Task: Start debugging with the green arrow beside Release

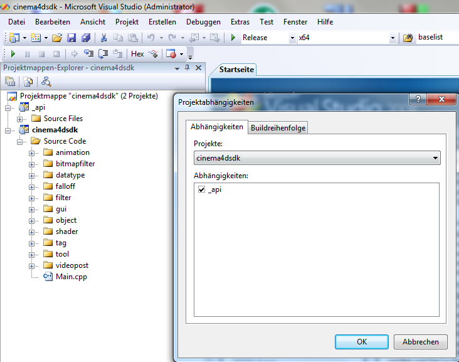Action: click(233, 38)
